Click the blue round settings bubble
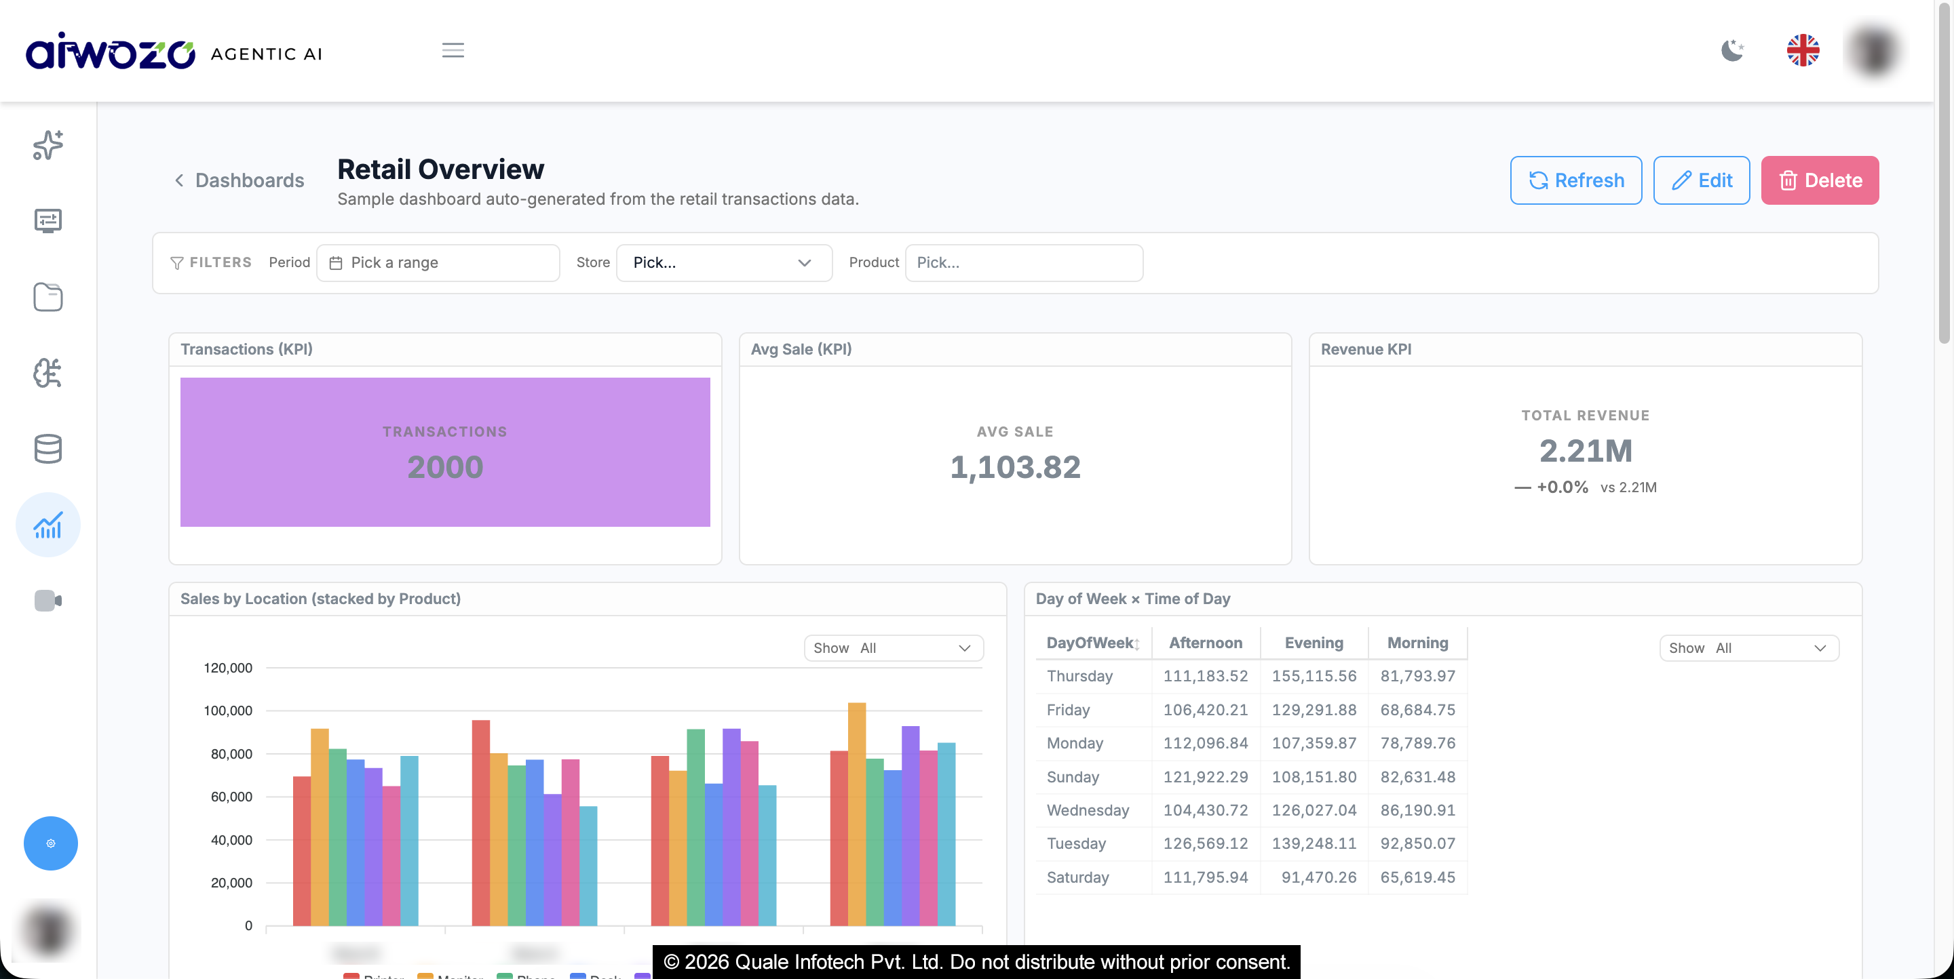The width and height of the screenshot is (1954, 979). pos(51,843)
